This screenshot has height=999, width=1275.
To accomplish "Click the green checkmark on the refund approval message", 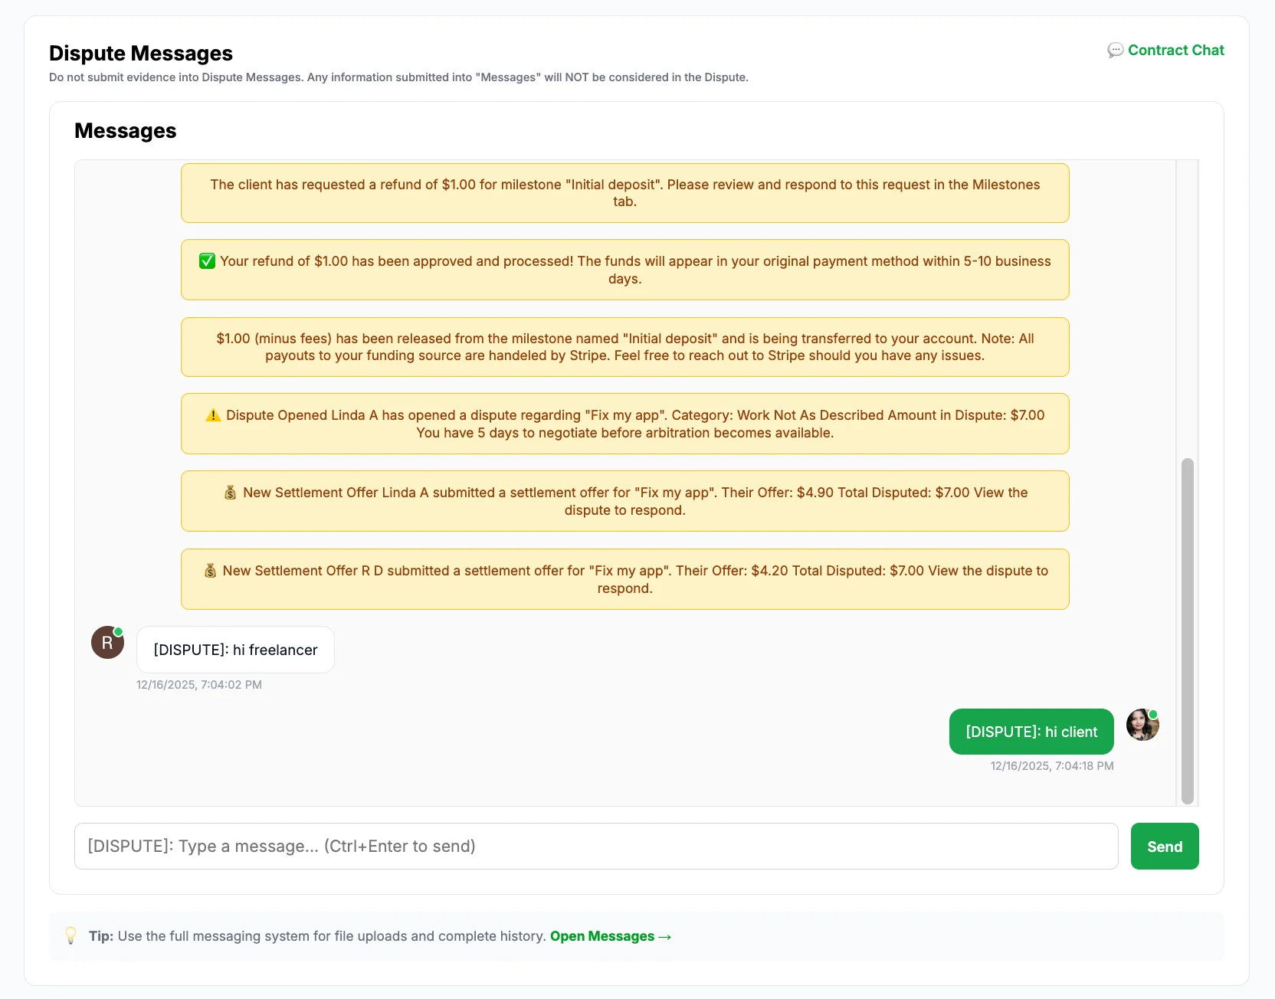I will pyautogui.click(x=206, y=260).
